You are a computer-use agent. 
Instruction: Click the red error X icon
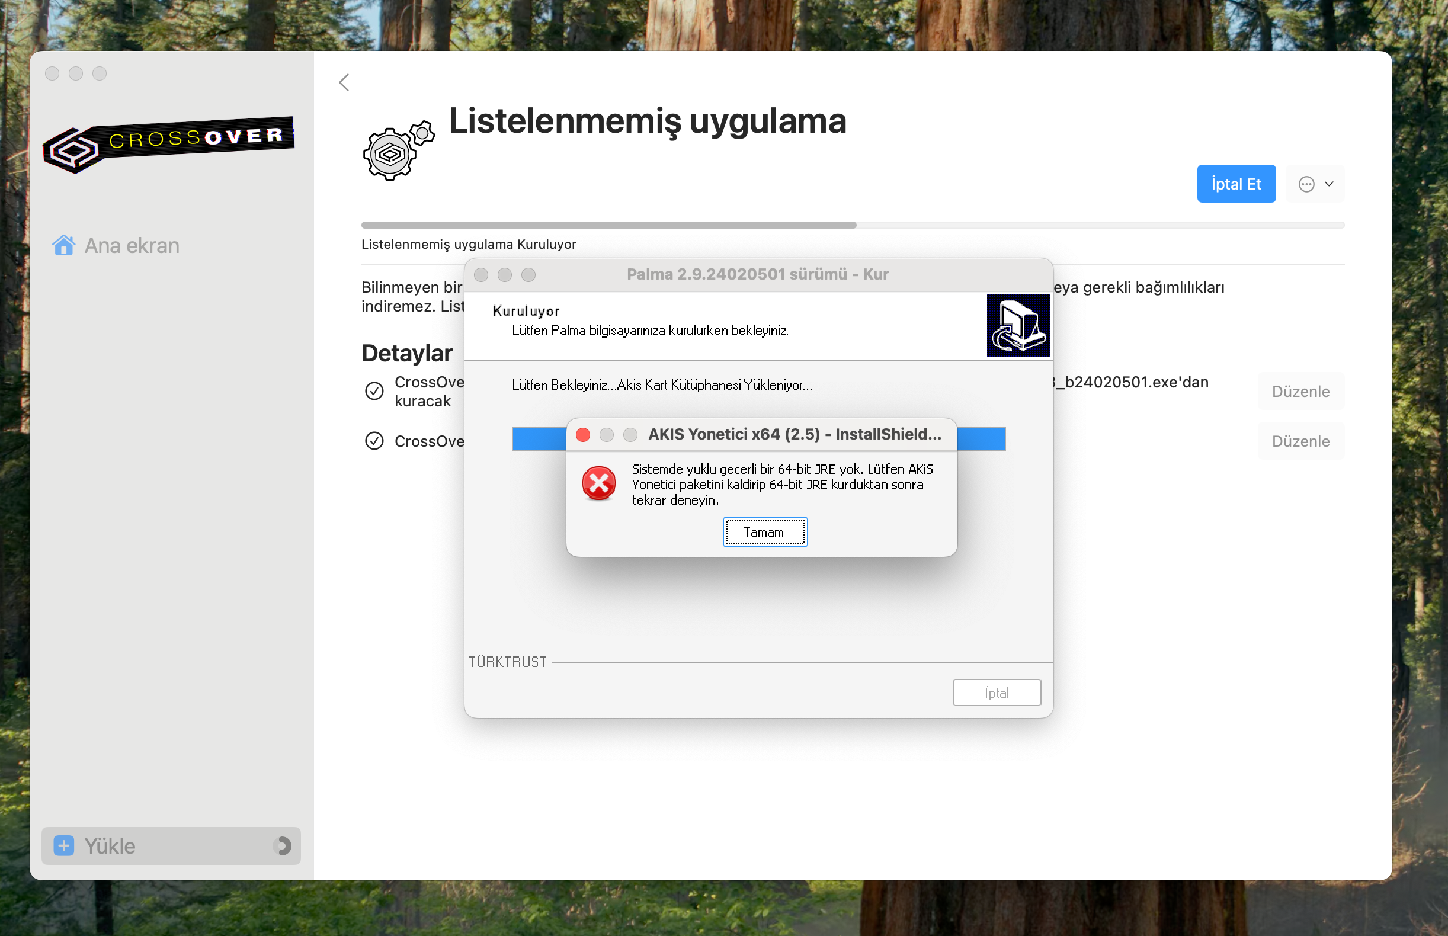pos(599,484)
